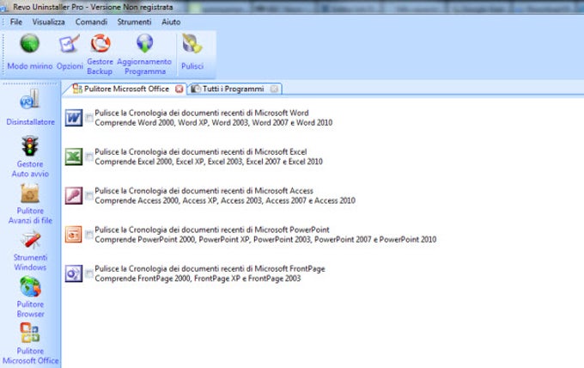Viewport: 584px width, 368px height.
Task: Close the Pulitore Microsoft Office tab
Action: (x=179, y=89)
